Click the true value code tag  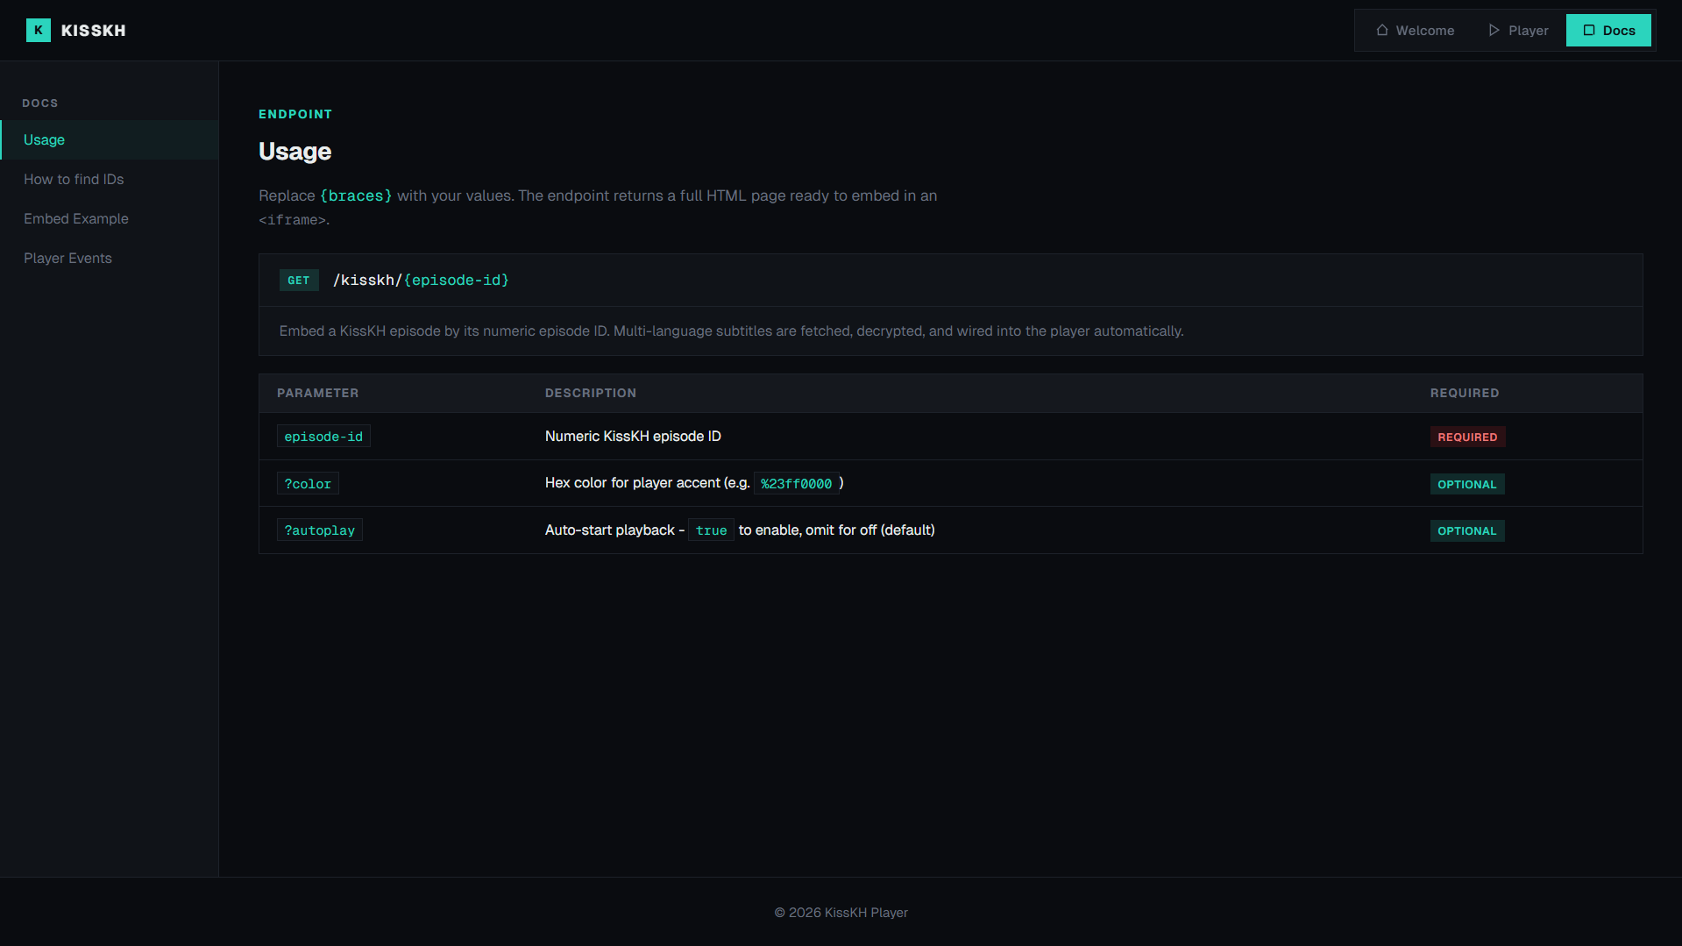coord(711,530)
